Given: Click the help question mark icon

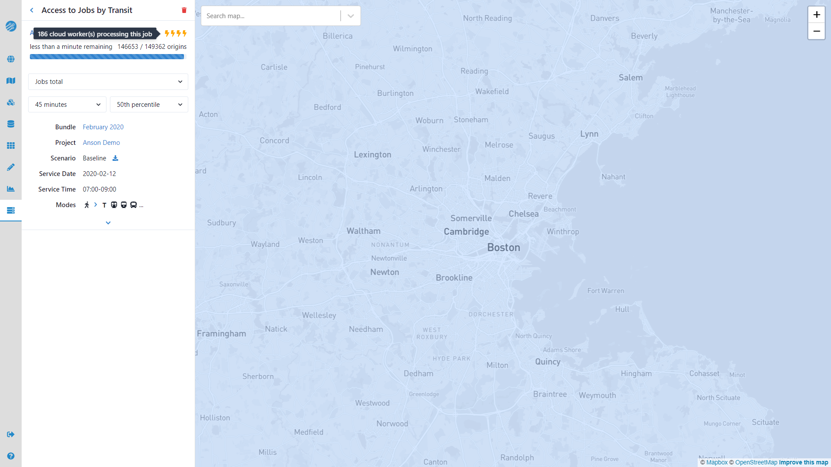Looking at the screenshot, I should (11, 456).
